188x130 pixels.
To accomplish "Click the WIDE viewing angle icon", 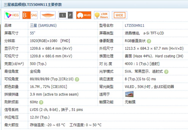I will coord(119,15).
